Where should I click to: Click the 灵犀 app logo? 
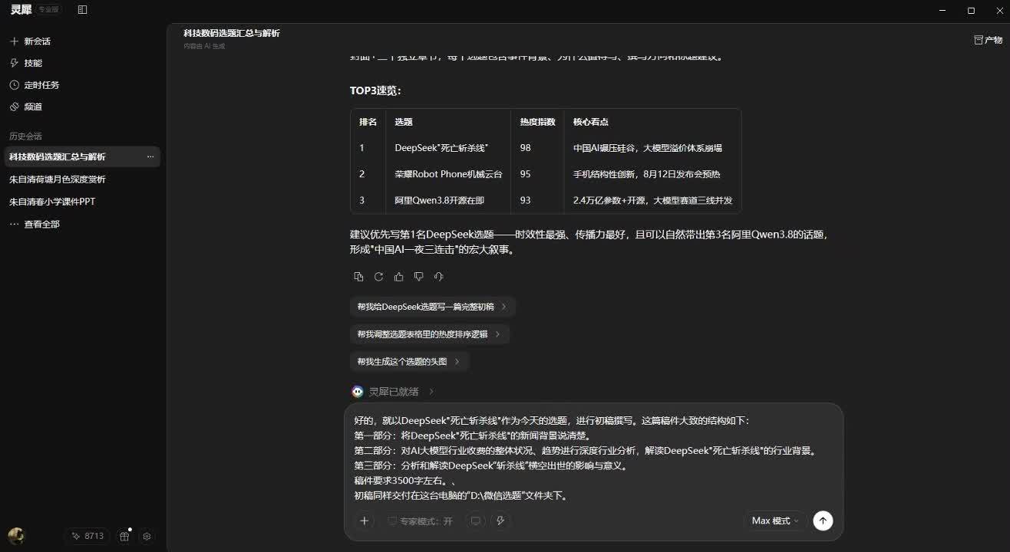pos(21,10)
